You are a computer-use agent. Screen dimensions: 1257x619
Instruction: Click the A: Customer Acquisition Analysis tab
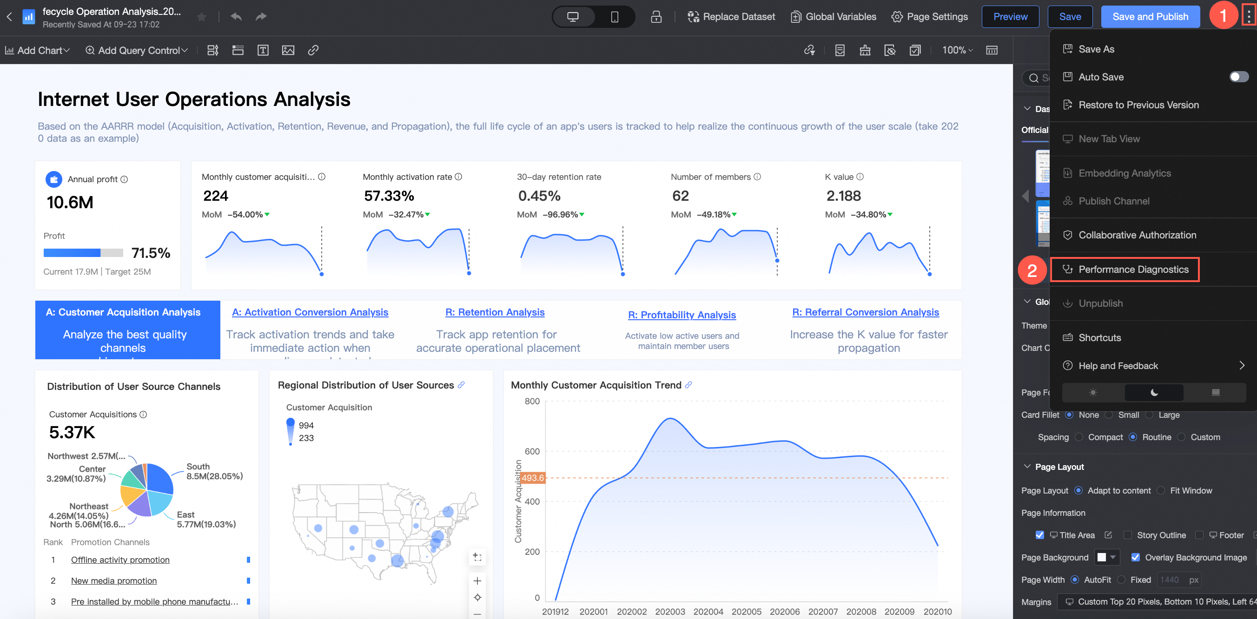123,312
